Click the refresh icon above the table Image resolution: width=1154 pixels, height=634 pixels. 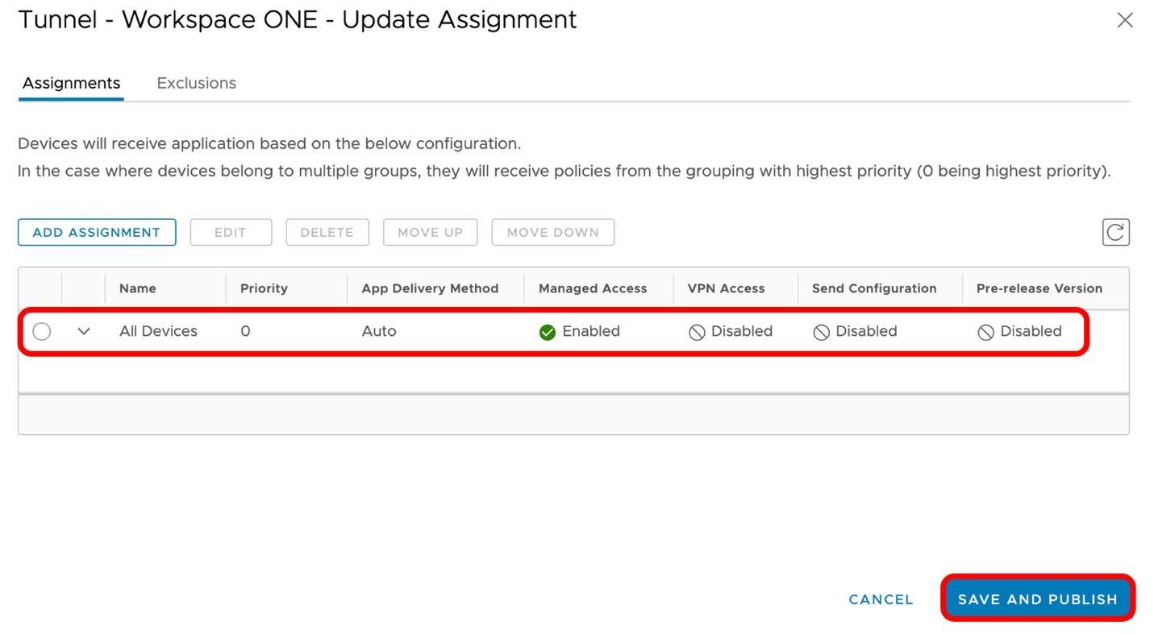pyautogui.click(x=1115, y=232)
